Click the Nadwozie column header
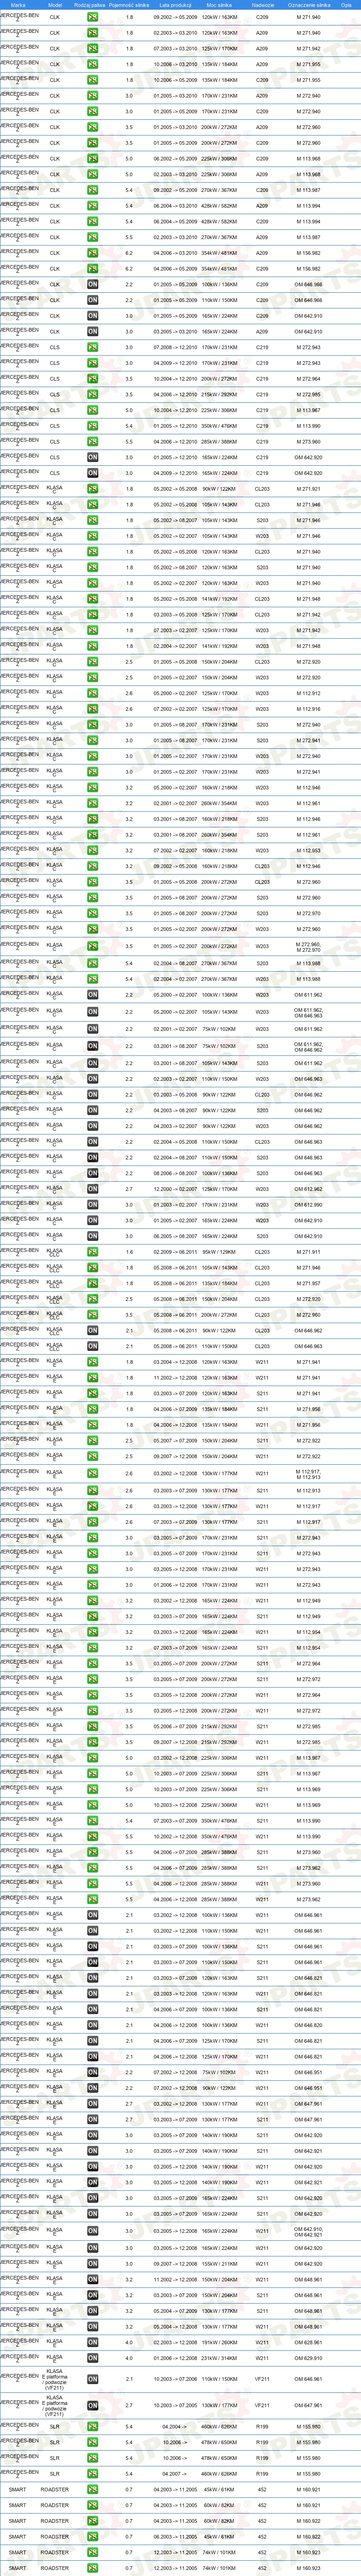Screen dimensions: 361x2576 point(262,5)
